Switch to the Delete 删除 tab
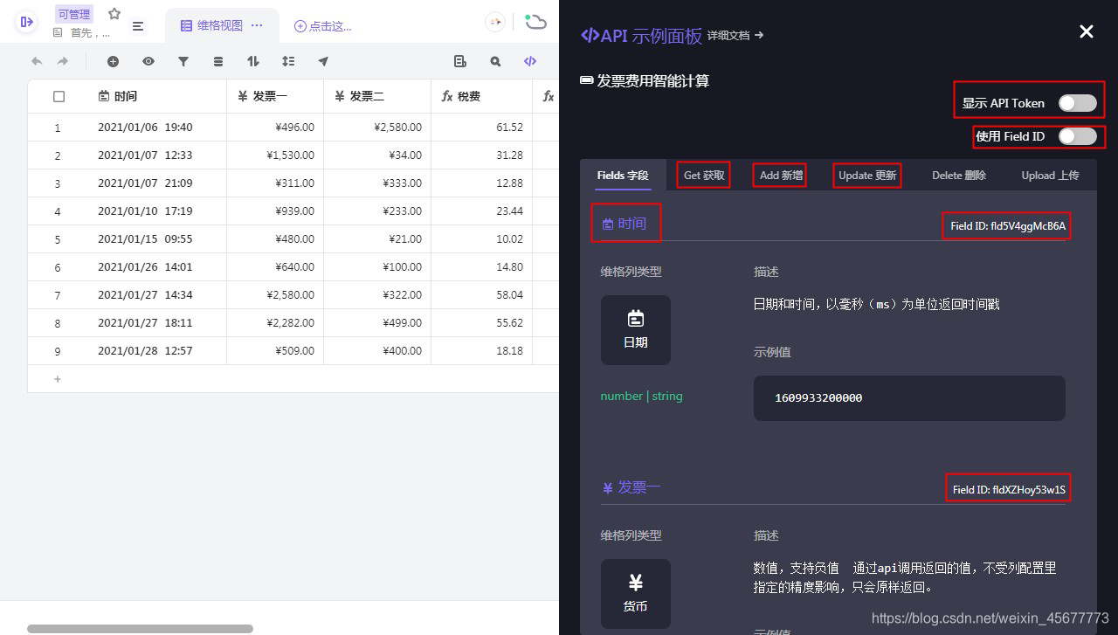Image resolution: width=1118 pixels, height=635 pixels. [958, 175]
